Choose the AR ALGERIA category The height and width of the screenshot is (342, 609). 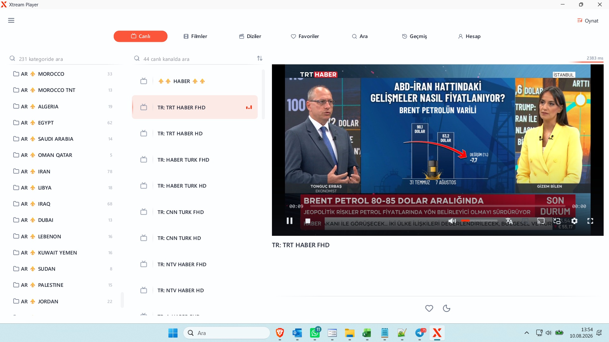click(63, 106)
